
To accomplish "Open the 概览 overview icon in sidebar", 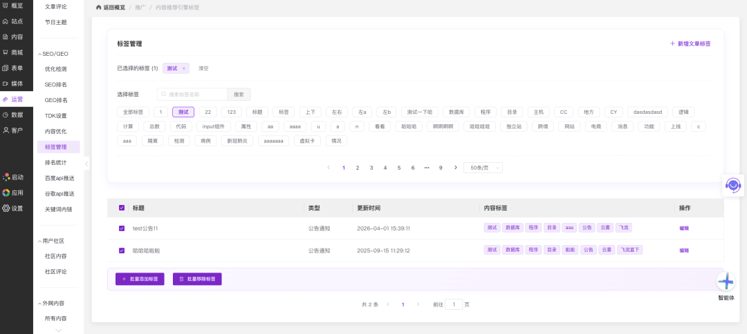I will coord(6,6).
